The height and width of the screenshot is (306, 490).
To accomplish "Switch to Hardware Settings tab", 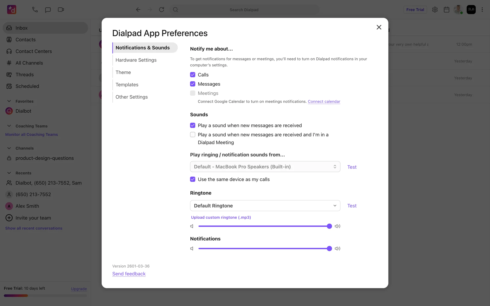I will point(136,60).
